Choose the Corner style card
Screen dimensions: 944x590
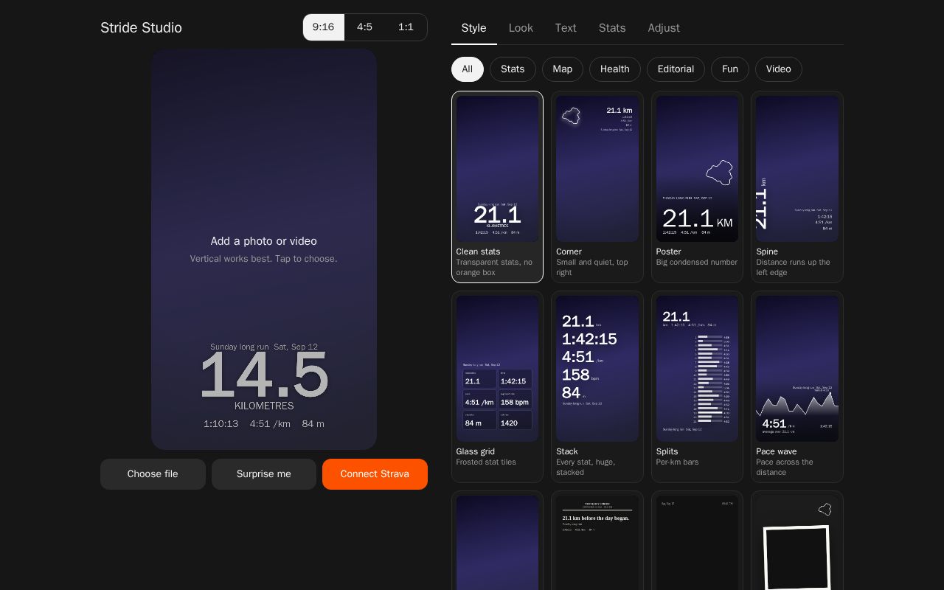tap(597, 187)
